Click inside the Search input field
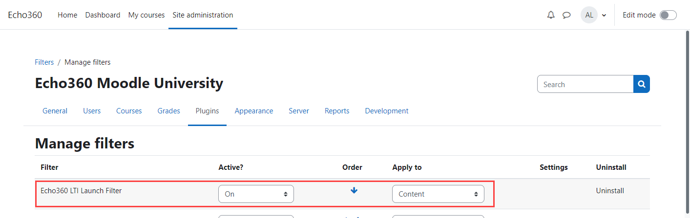 point(585,84)
